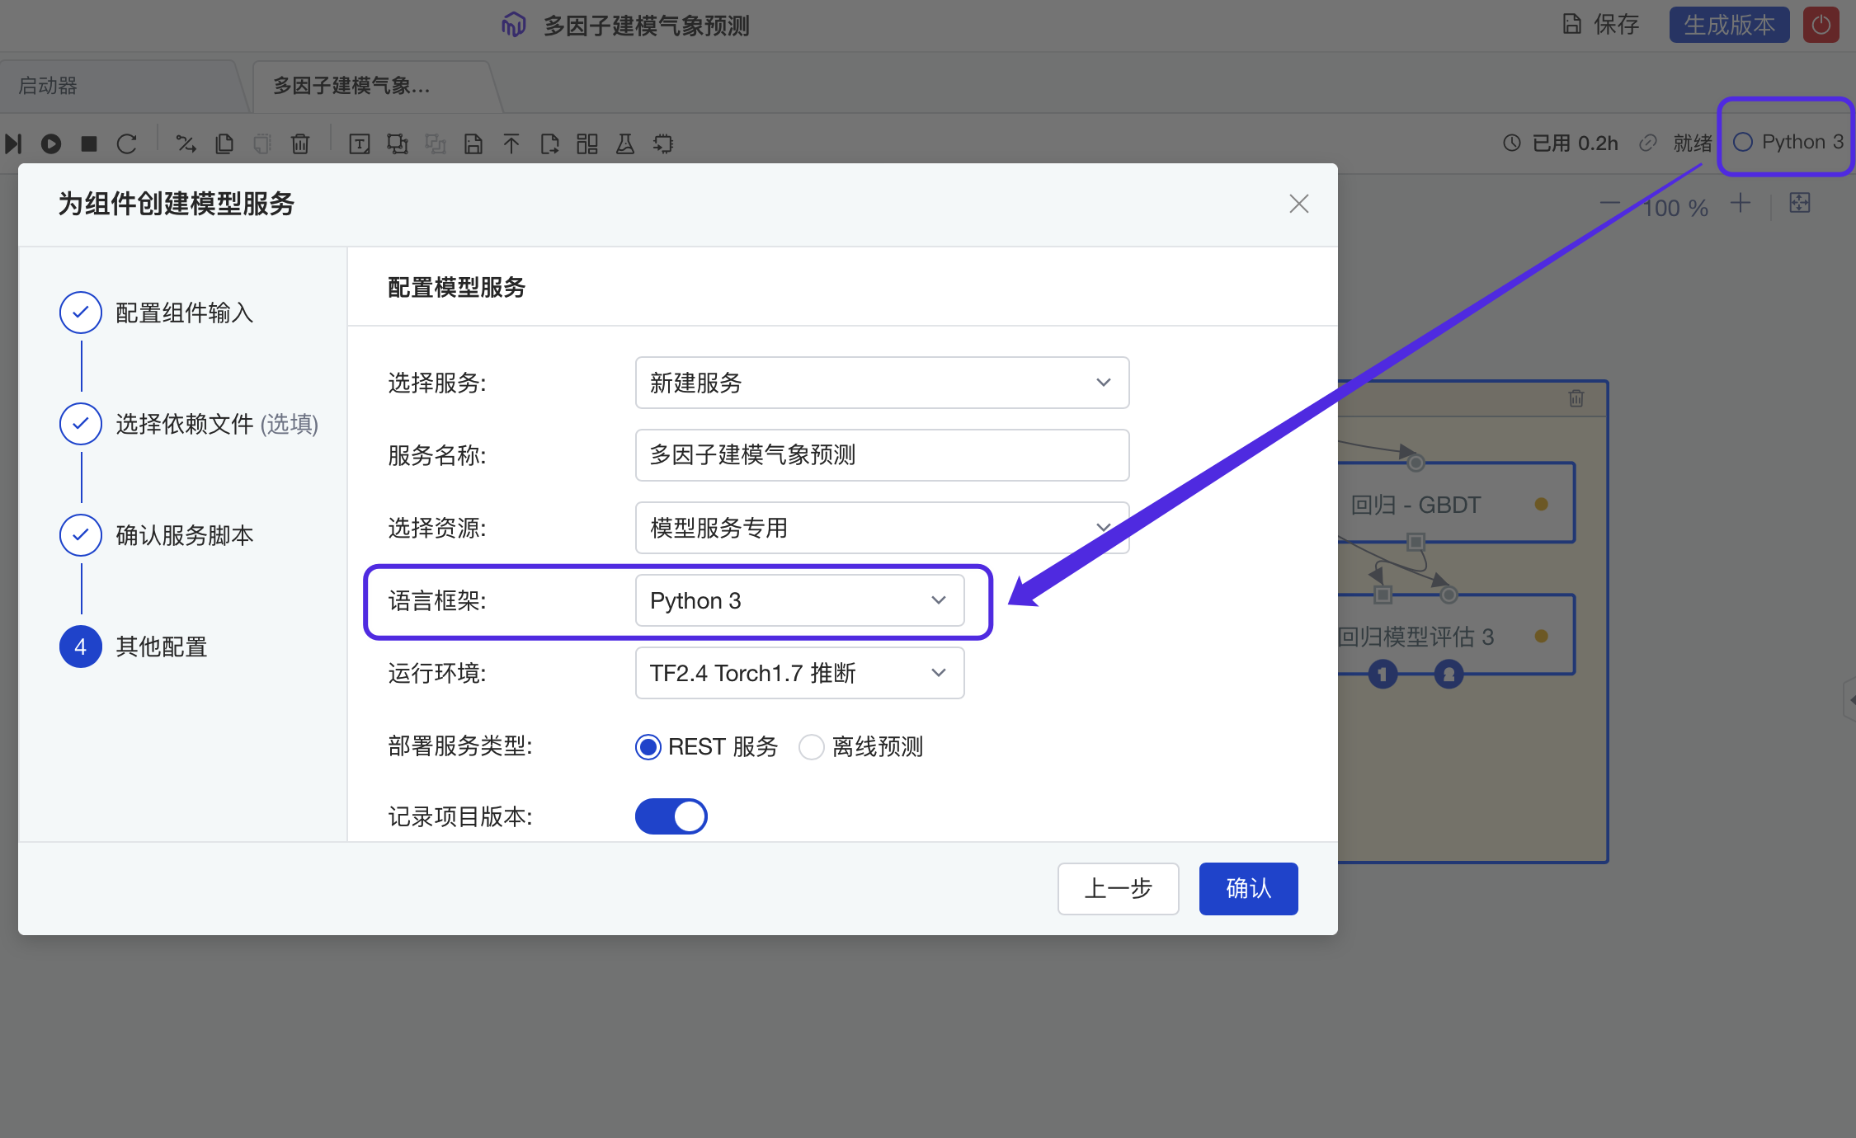The image size is (1856, 1138).
Task: Click the 已用 0.2h usage text
Action: pyautogui.click(x=1575, y=143)
